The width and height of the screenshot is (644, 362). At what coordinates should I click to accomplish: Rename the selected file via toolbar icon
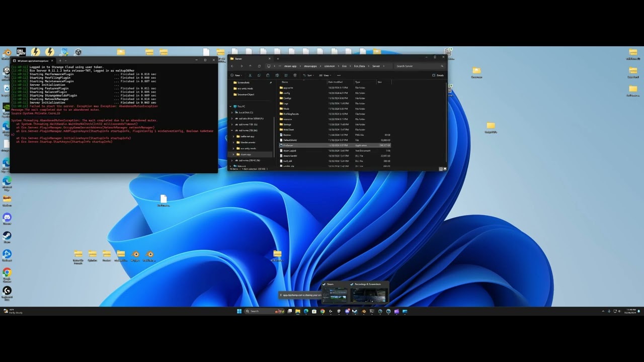pyautogui.click(x=277, y=75)
